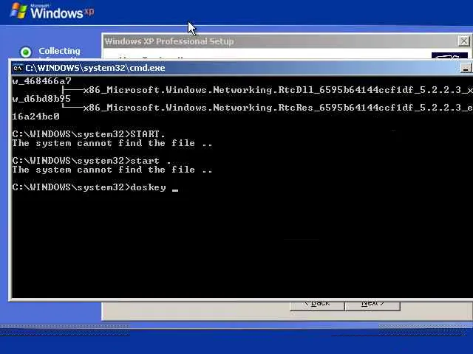Click the Collecting step label
The image size is (473, 354).
(x=59, y=51)
